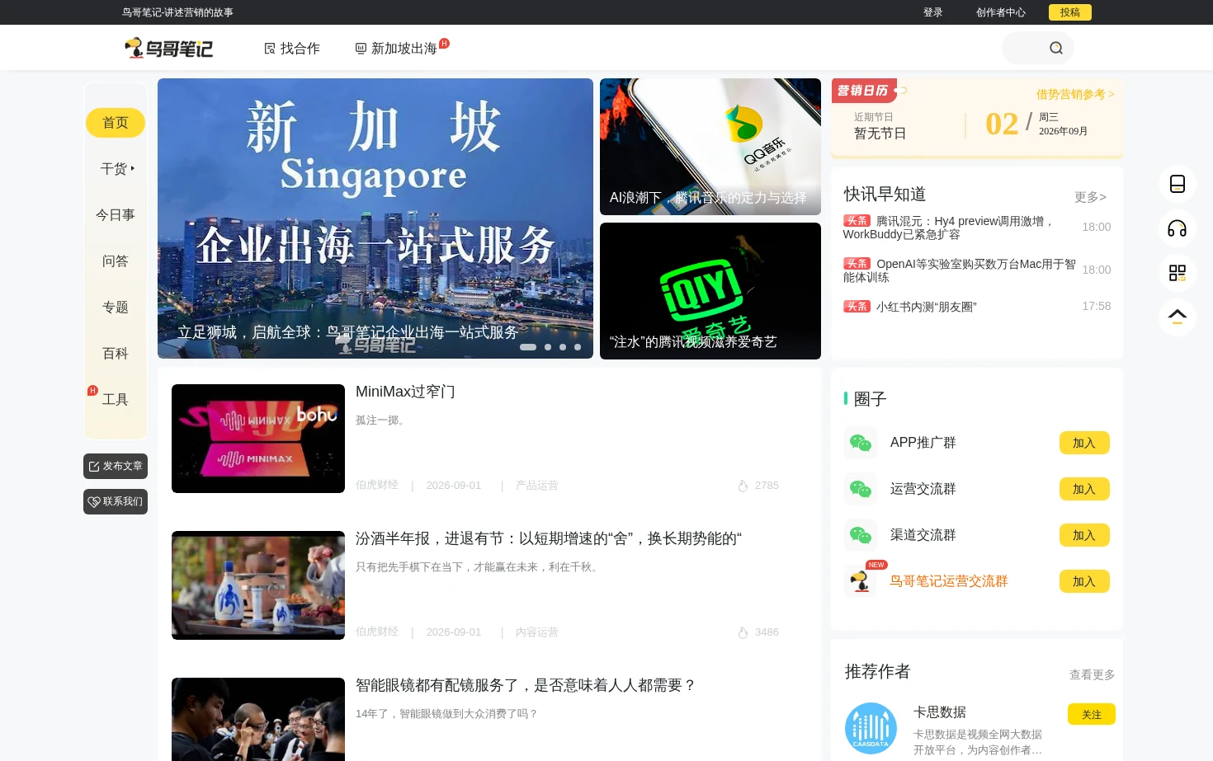Click 更多> in 快讯早知道
Image resolution: width=1213 pixels, height=761 pixels.
click(x=1090, y=197)
